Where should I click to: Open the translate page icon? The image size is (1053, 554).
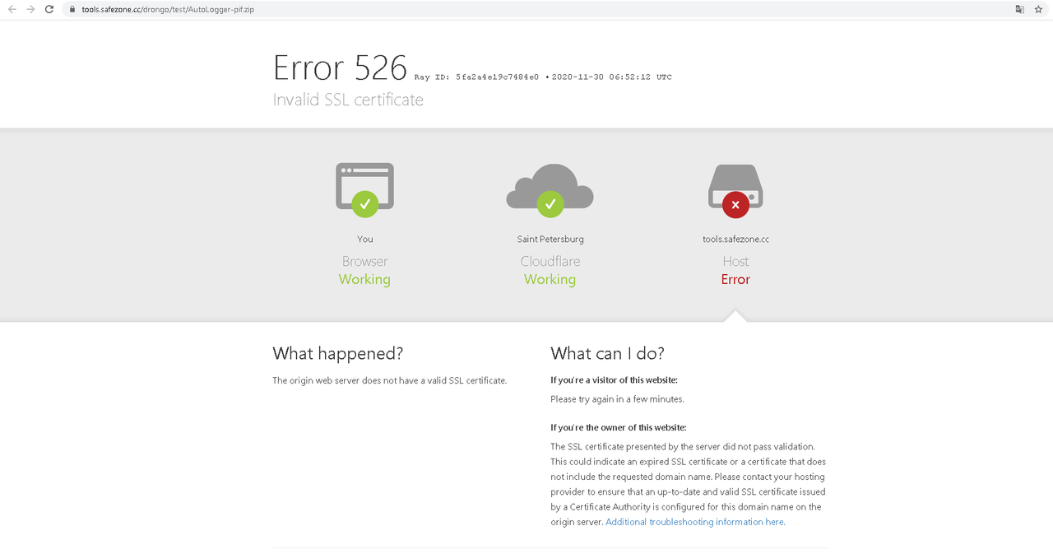click(x=1019, y=9)
